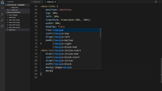Screen dimensions: 162x91
Task: Open the Extensions view icon
Action: (x=2, y=26)
